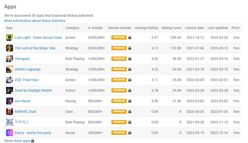This screenshot has width=248, height=143.
Task: Open the MARVEL Duel app link
Action: (25, 112)
